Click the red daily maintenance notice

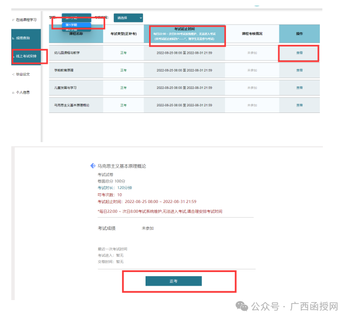(160, 212)
